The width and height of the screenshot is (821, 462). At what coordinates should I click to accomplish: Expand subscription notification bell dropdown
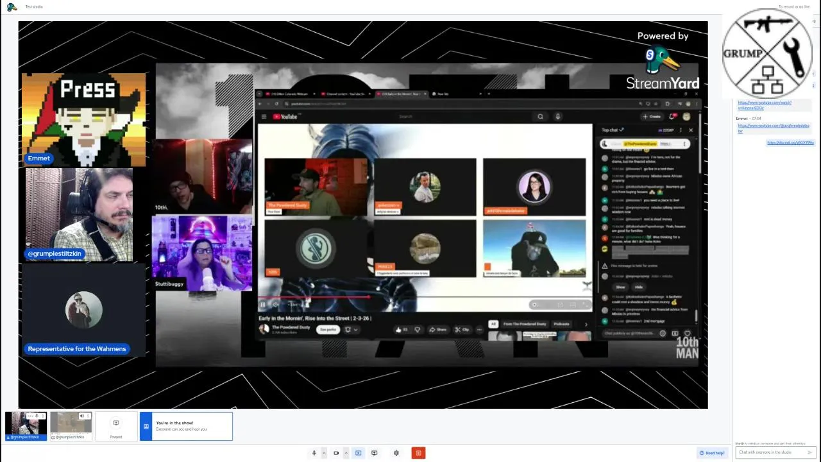pyautogui.click(x=351, y=330)
